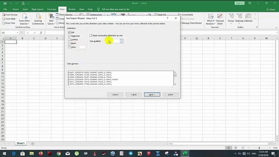Open the File menu
This screenshot has height=157, width=279.
pyautogui.click(x=5, y=9)
